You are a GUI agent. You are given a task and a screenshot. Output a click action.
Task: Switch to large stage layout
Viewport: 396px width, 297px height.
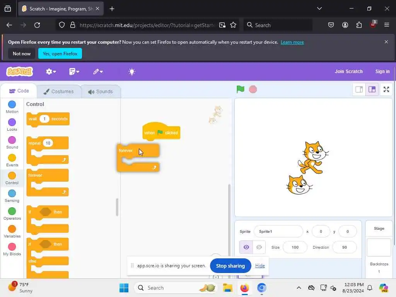[372, 89]
